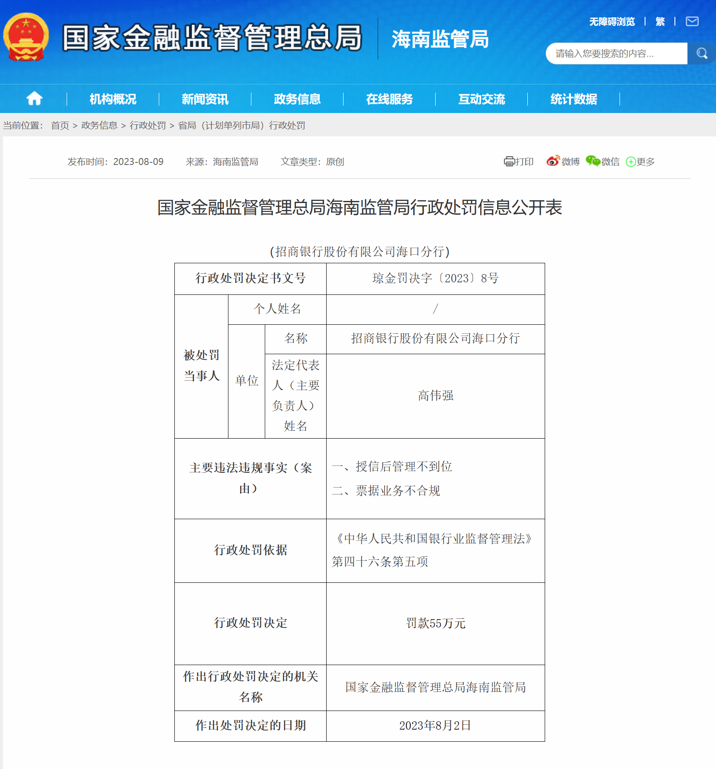Image resolution: width=716 pixels, height=769 pixels.
Task: Click cell 行政处罚依据
Action: [x=250, y=550]
